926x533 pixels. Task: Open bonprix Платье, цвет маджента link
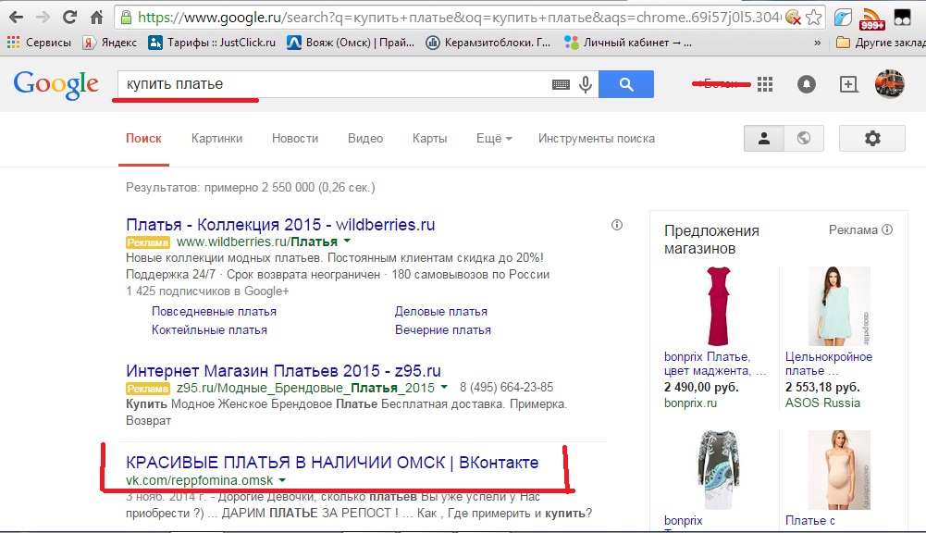click(715, 364)
